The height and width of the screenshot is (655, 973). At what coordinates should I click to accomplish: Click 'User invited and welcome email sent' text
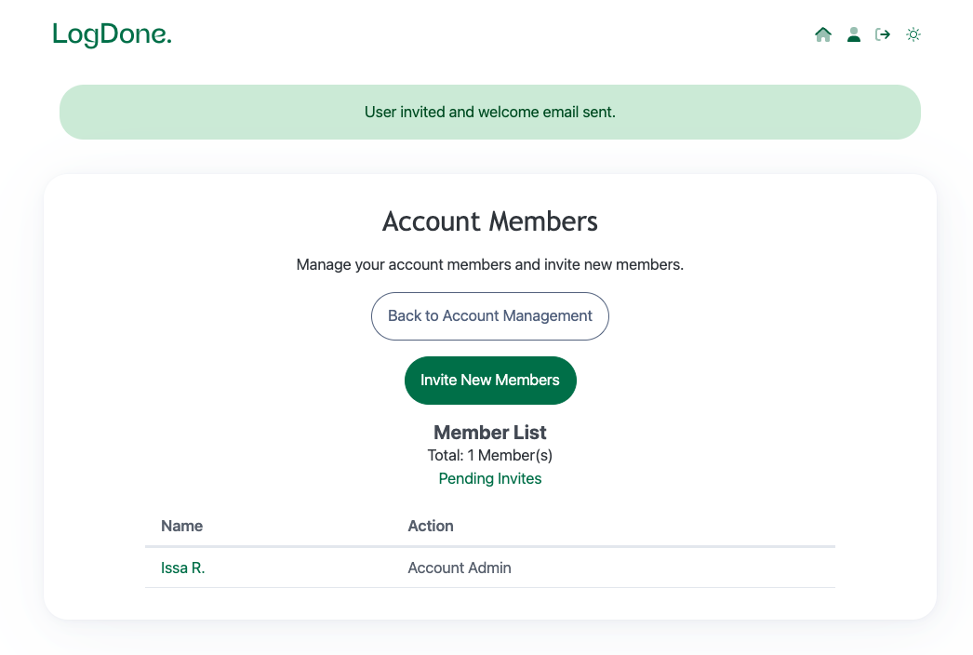click(490, 113)
